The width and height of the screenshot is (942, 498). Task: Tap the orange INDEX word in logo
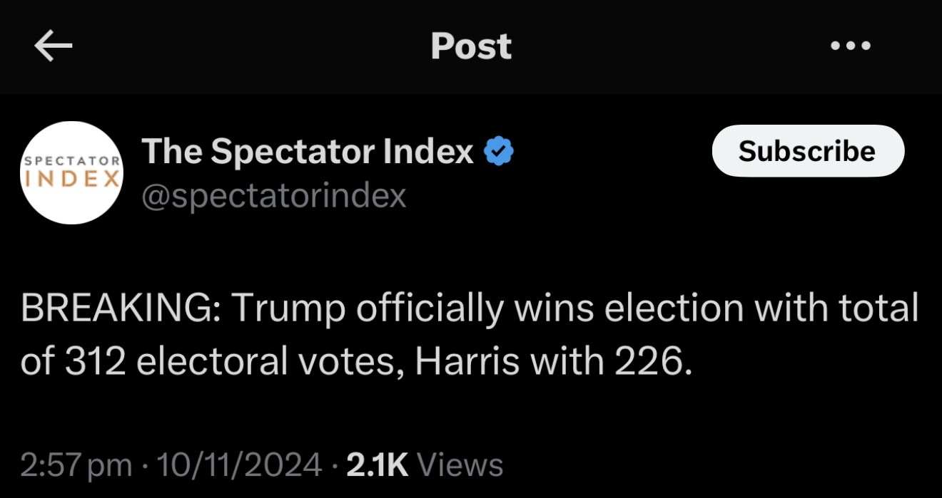coord(71,178)
